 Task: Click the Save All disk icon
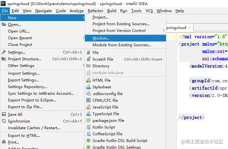pyautogui.click(x=4, y=114)
